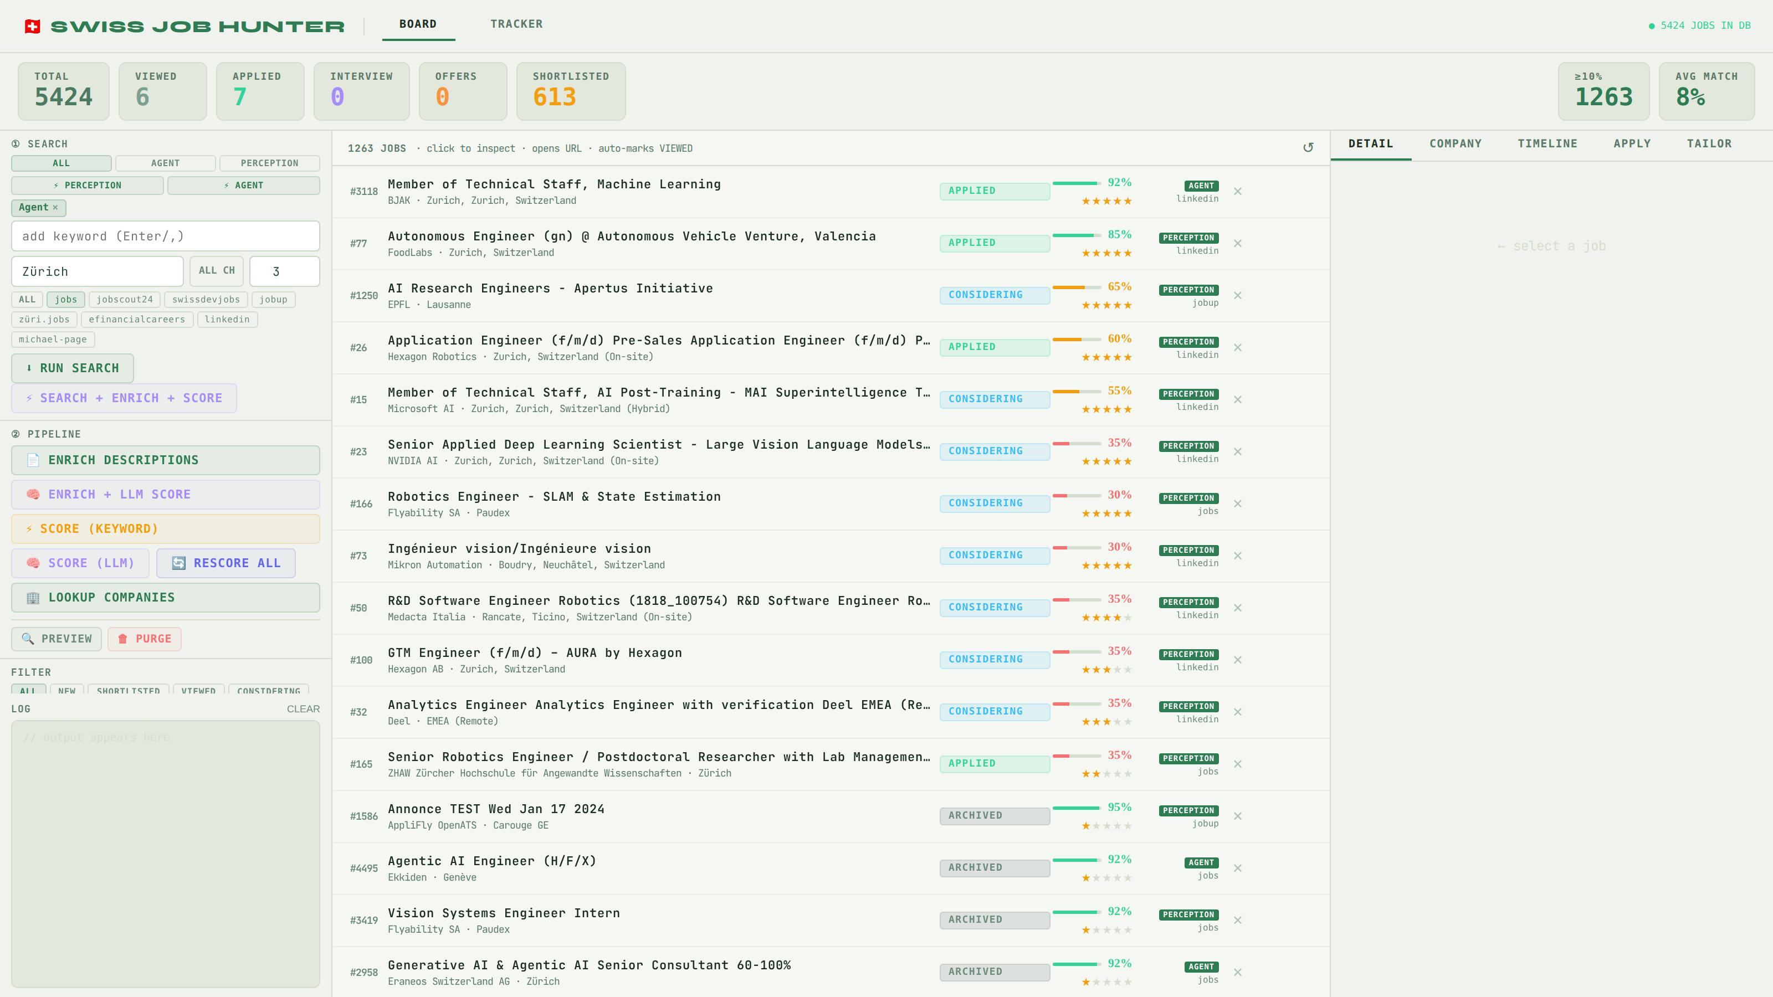Dismiss job #4495 Agentic AI Engineer with X
Screen dimensions: 1773x997
1238,868
